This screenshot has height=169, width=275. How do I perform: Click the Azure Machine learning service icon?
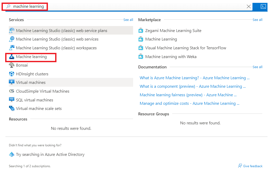tap(12, 57)
